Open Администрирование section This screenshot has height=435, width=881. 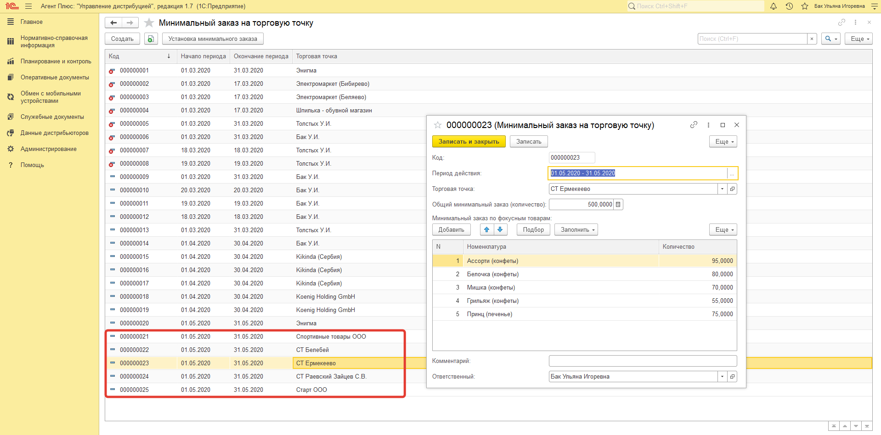(48, 149)
